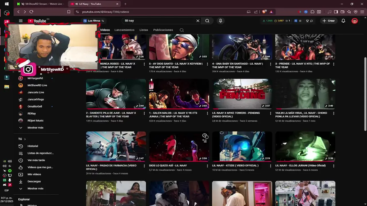
Task: Open the account avatar menu
Action: click(x=355, y=21)
